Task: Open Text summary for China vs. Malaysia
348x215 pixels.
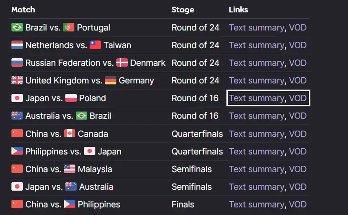Action: pos(256,169)
